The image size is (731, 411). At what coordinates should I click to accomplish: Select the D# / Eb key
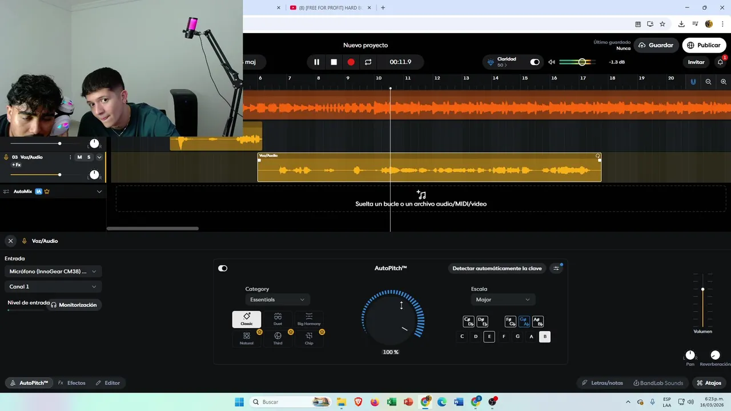pos(482,322)
